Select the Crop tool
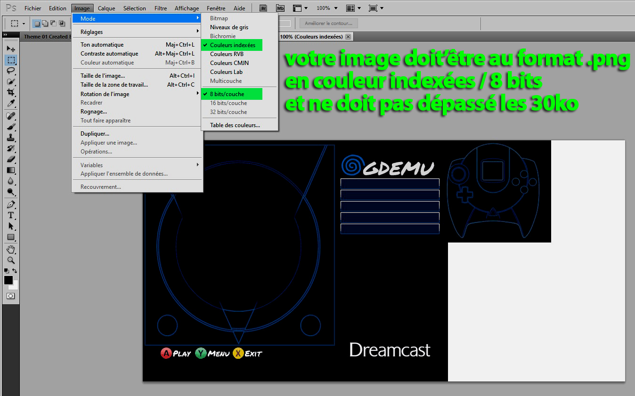 (11, 92)
